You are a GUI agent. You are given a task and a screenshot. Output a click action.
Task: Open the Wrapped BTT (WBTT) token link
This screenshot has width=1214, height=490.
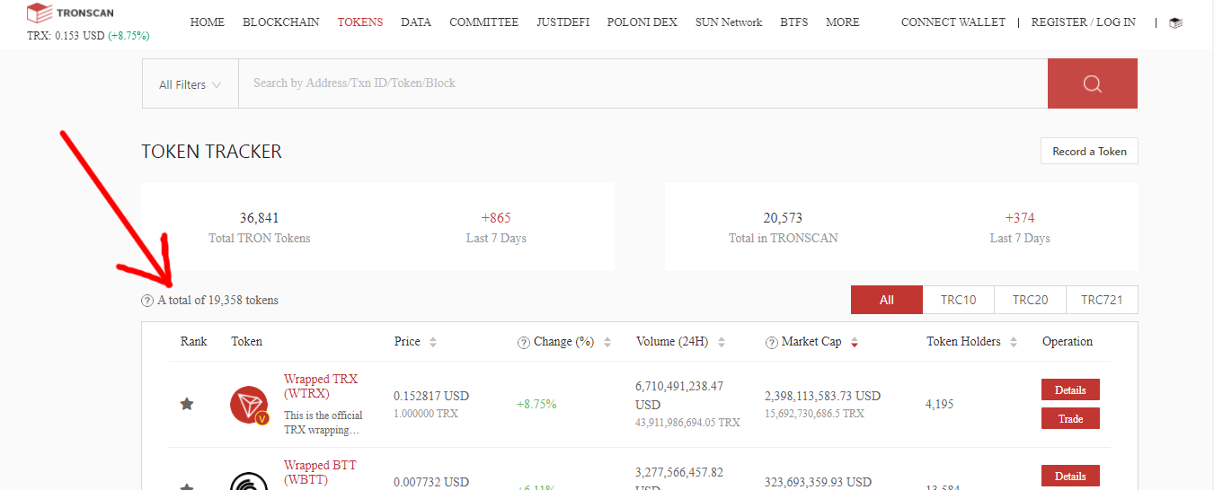(321, 472)
